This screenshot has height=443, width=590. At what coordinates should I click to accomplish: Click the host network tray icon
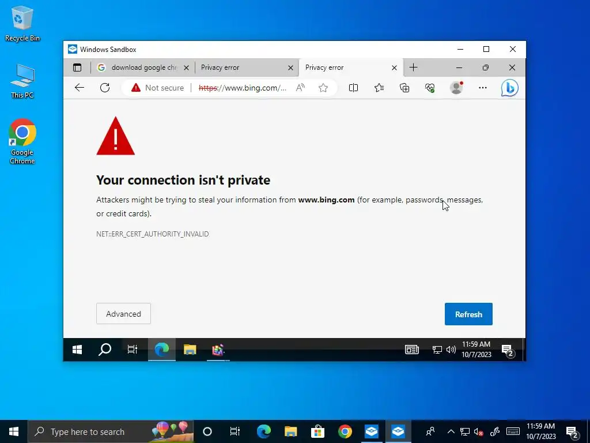tap(465, 431)
